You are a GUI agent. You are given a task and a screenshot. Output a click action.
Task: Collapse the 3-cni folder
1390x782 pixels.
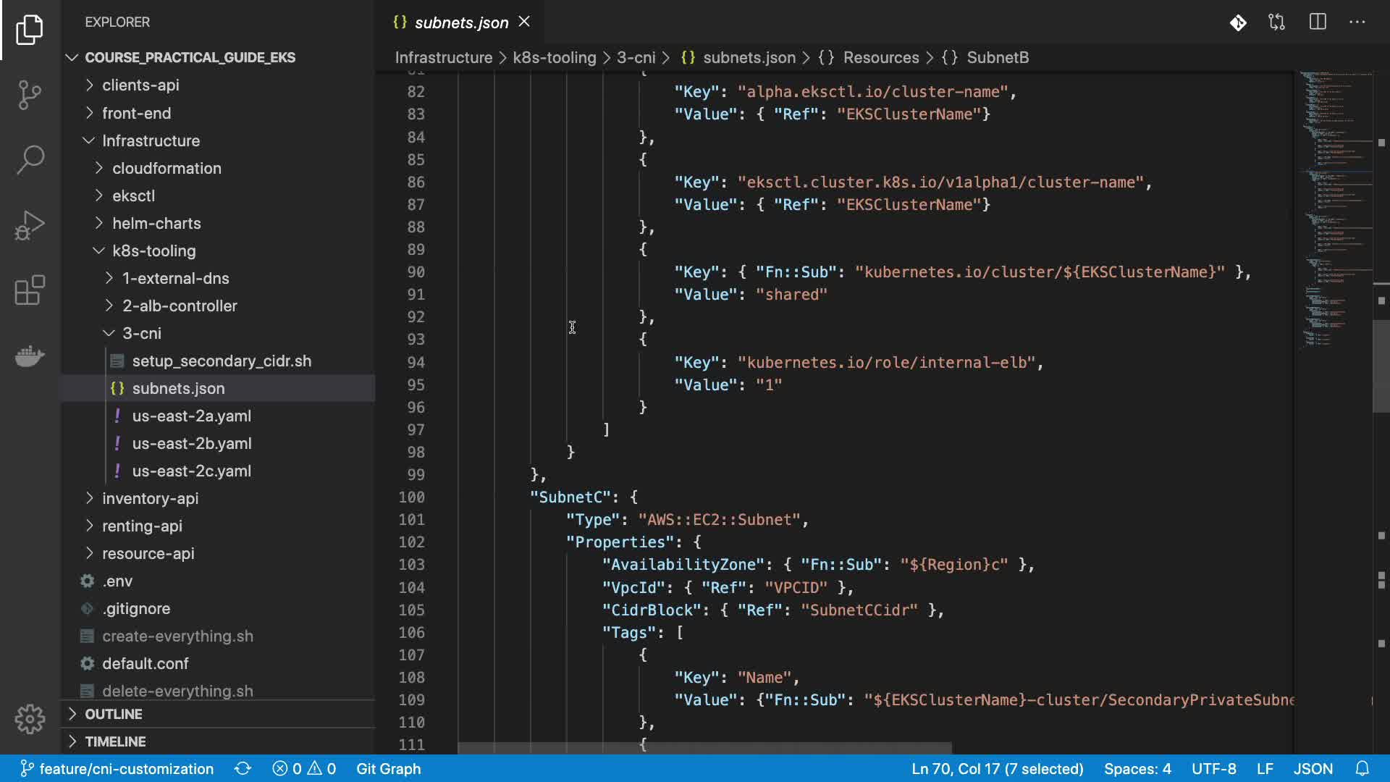(x=142, y=333)
